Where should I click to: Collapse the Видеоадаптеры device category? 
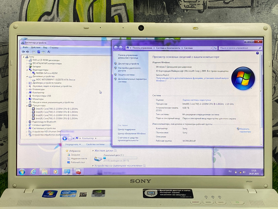(x=27, y=70)
